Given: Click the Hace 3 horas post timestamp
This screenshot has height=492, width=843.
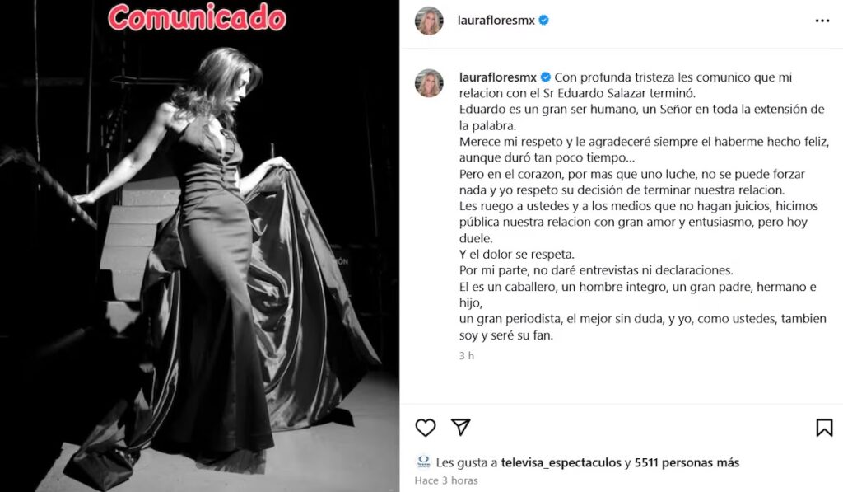Looking at the screenshot, I should (446, 480).
